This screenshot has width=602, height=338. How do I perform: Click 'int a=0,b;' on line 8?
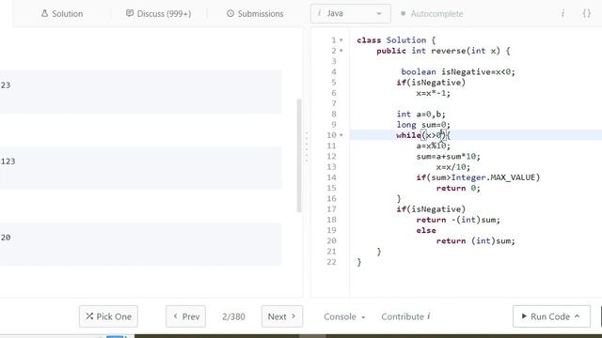click(x=420, y=115)
